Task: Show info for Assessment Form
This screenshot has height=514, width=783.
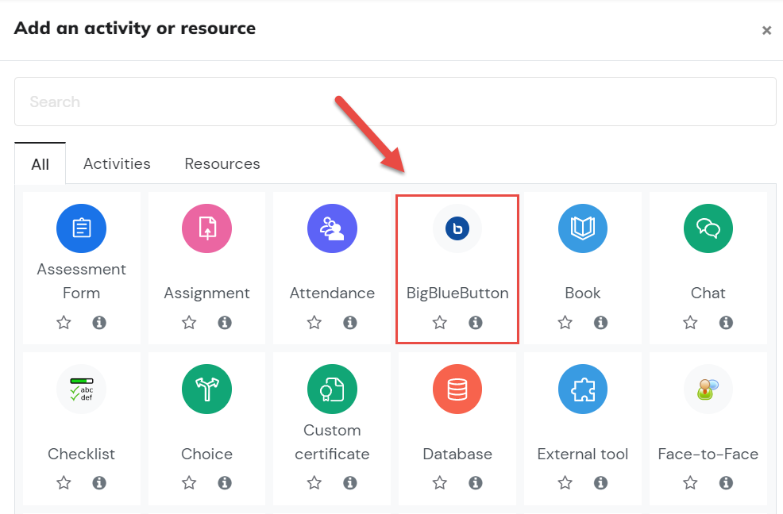Action: tap(99, 322)
